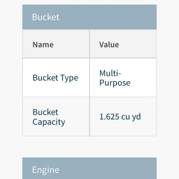The image size is (179, 179).
Task: Click the cu yd unit text
Action: click(x=131, y=117)
